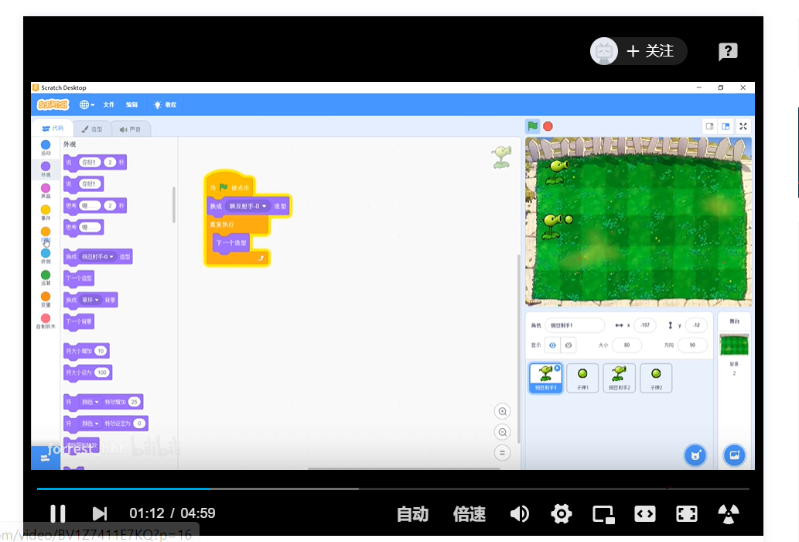The height and width of the screenshot is (542, 799).
Task: Open the video player settings gear
Action: 561,513
